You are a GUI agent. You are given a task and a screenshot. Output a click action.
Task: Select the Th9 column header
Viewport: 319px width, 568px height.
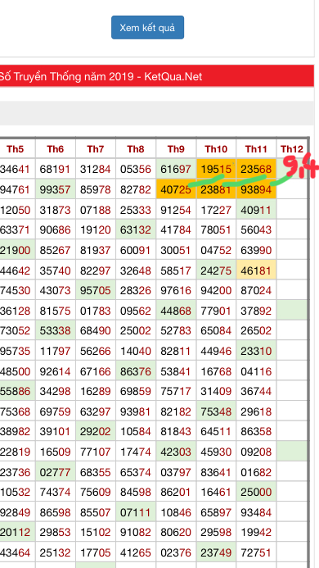click(176, 149)
